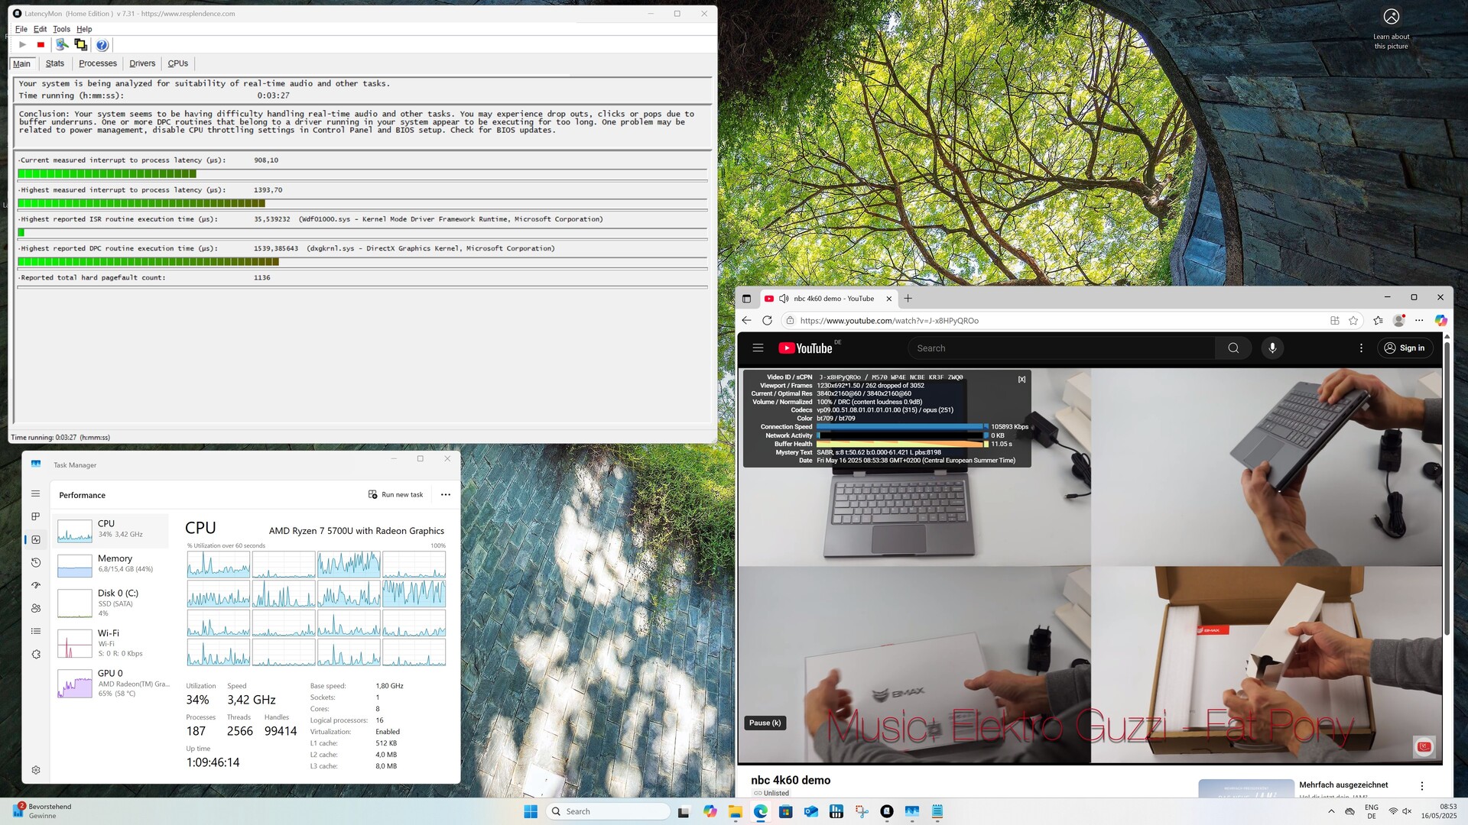Open YouTube three-dot settings menu in header

pos(1361,348)
